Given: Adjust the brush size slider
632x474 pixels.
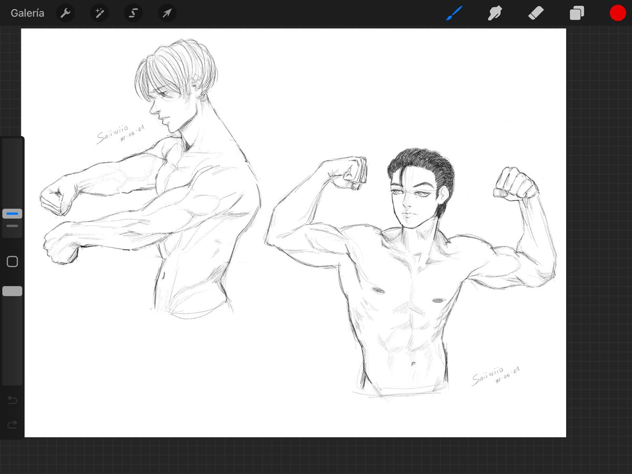Looking at the screenshot, I should point(12,213).
